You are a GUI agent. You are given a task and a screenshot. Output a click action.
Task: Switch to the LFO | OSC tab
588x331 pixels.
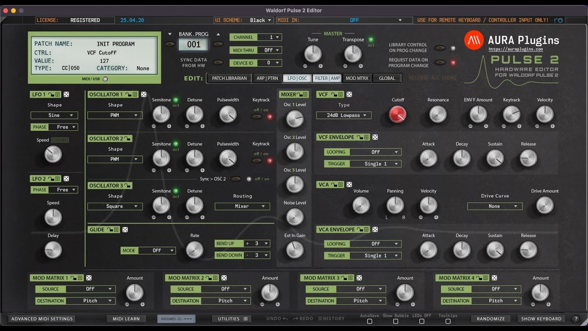click(297, 78)
